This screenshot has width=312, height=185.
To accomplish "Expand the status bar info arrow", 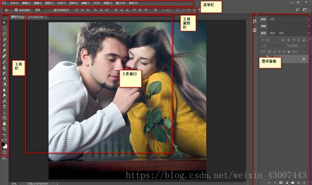I will (x=57, y=184).
